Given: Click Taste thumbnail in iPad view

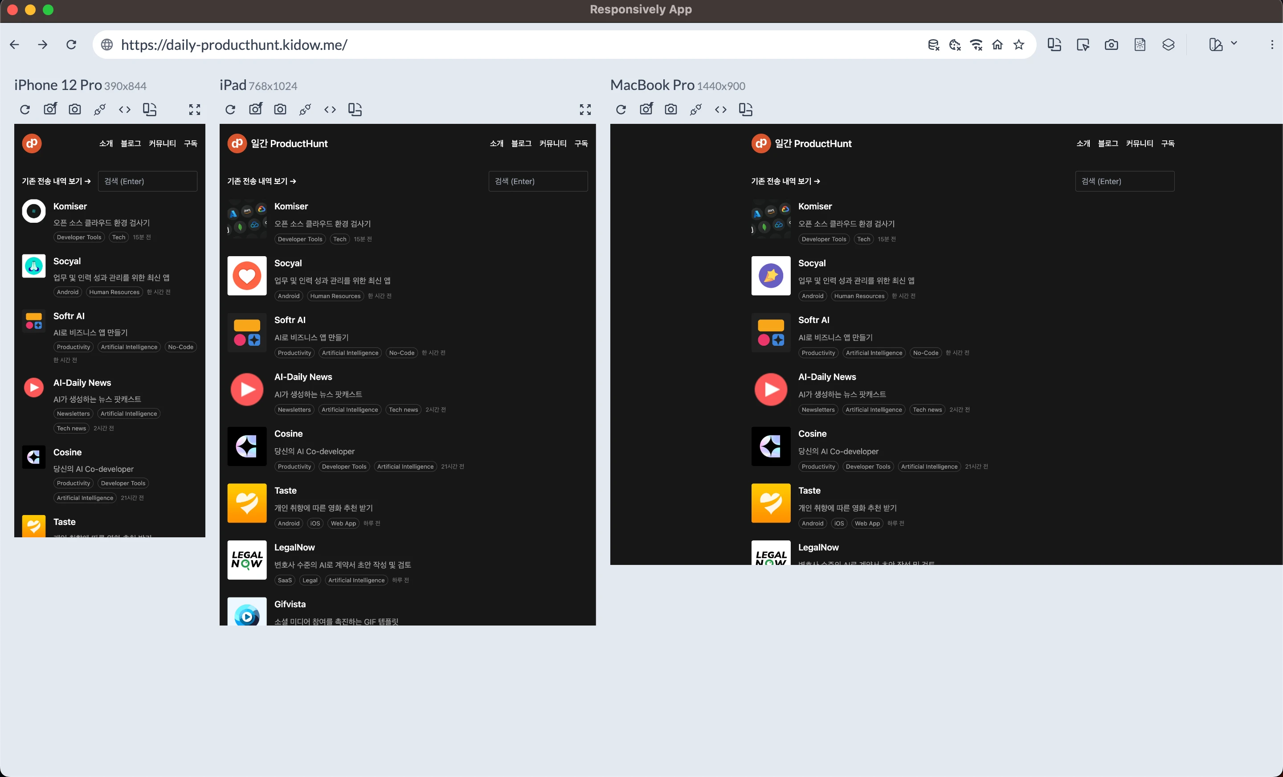Looking at the screenshot, I should pyautogui.click(x=247, y=503).
